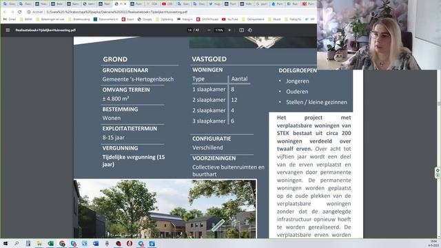The image size is (441, 248).
Task: Click the CONFIGURATIE heading
Action: click(x=212, y=138)
